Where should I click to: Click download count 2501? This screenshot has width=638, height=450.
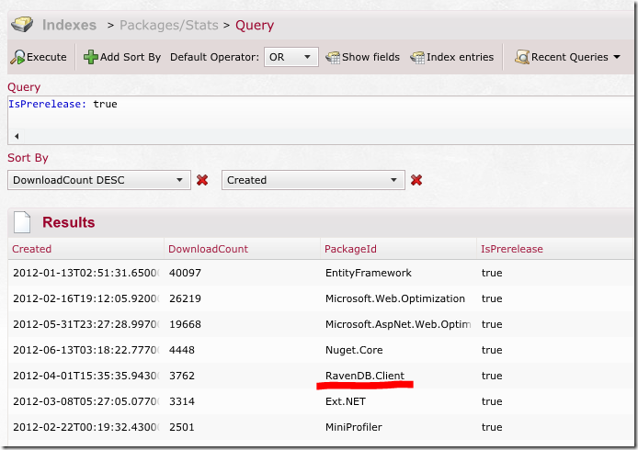coord(182,427)
